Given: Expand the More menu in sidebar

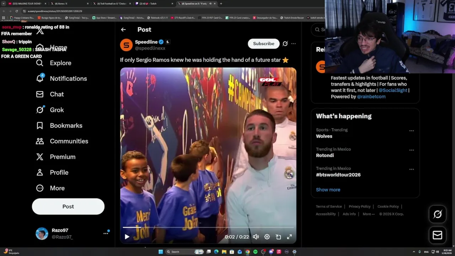Looking at the screenshot, I should (50, 188).
